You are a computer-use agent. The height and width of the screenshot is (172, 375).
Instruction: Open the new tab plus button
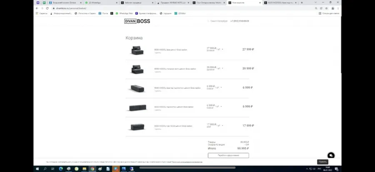(302, 2)
